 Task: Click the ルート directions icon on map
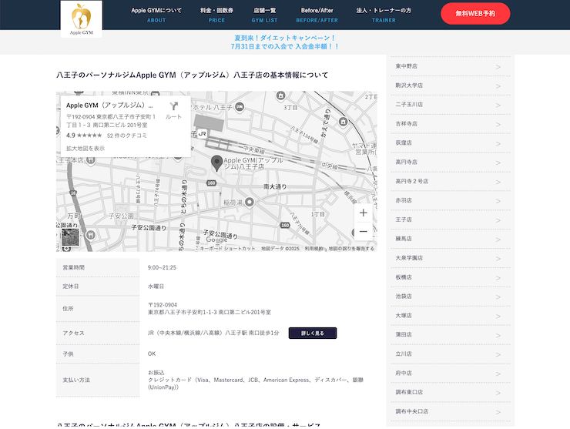pyautogui.click(x=174, y=110)
